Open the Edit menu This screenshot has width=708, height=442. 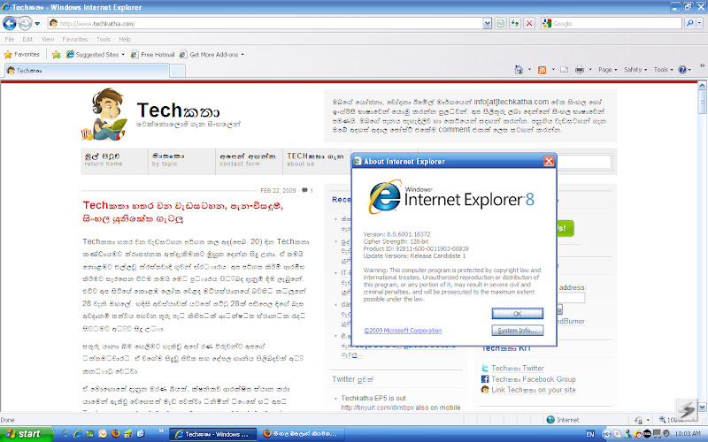coord(27,39)
